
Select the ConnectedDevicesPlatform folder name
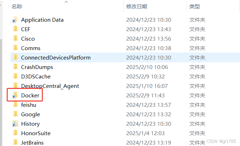(x=56, y=58)
